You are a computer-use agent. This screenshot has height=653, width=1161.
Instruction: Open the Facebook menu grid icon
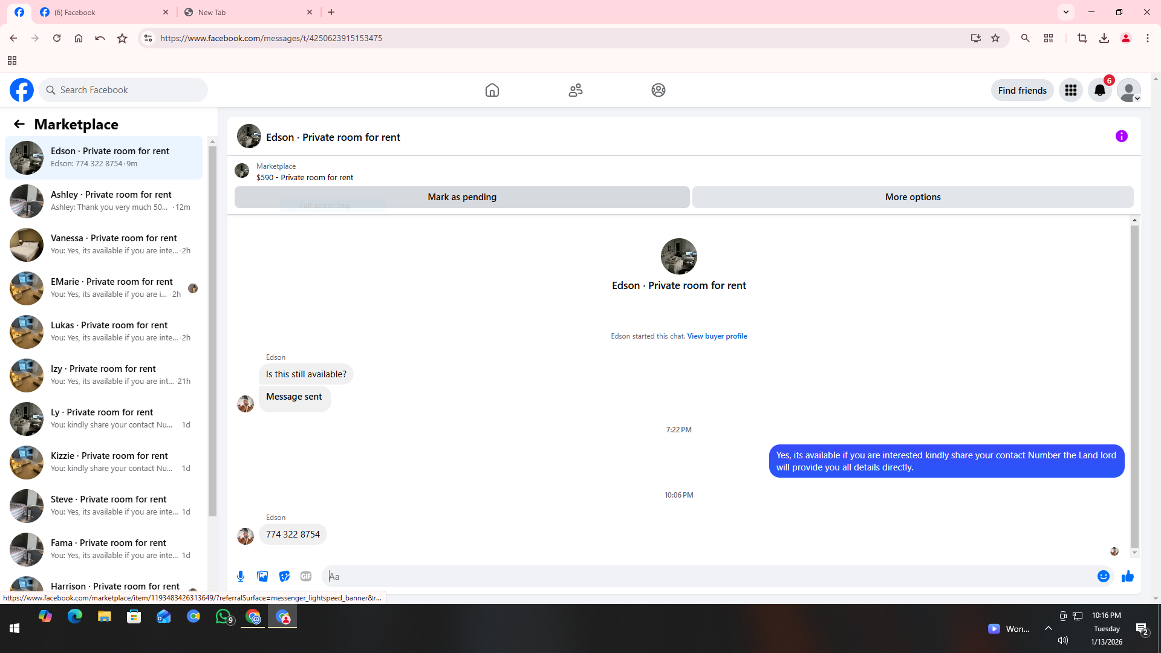(x=1070, y=90)
